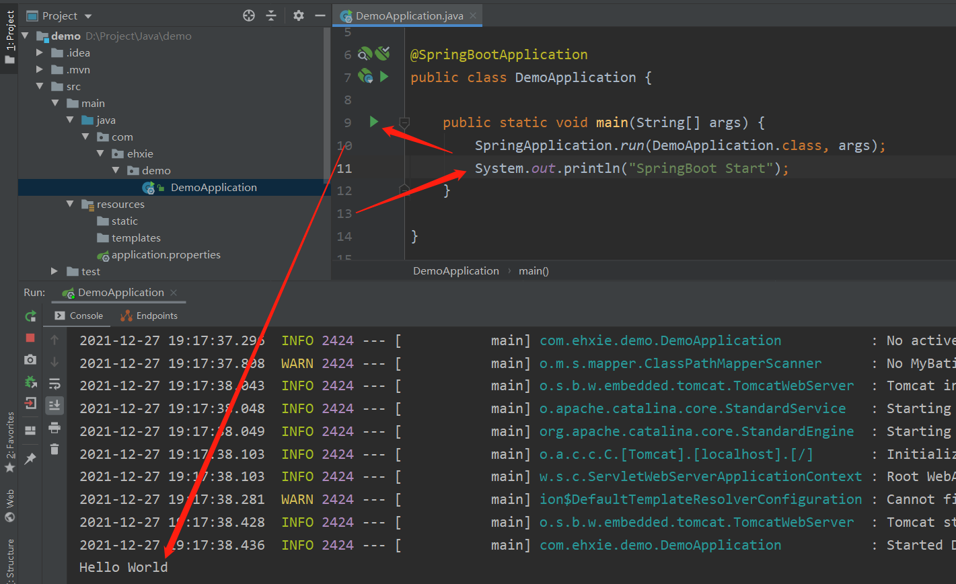This screenshot has width=956, height=584.
Task: Collapse the resources folder
Action: point(70,204)
